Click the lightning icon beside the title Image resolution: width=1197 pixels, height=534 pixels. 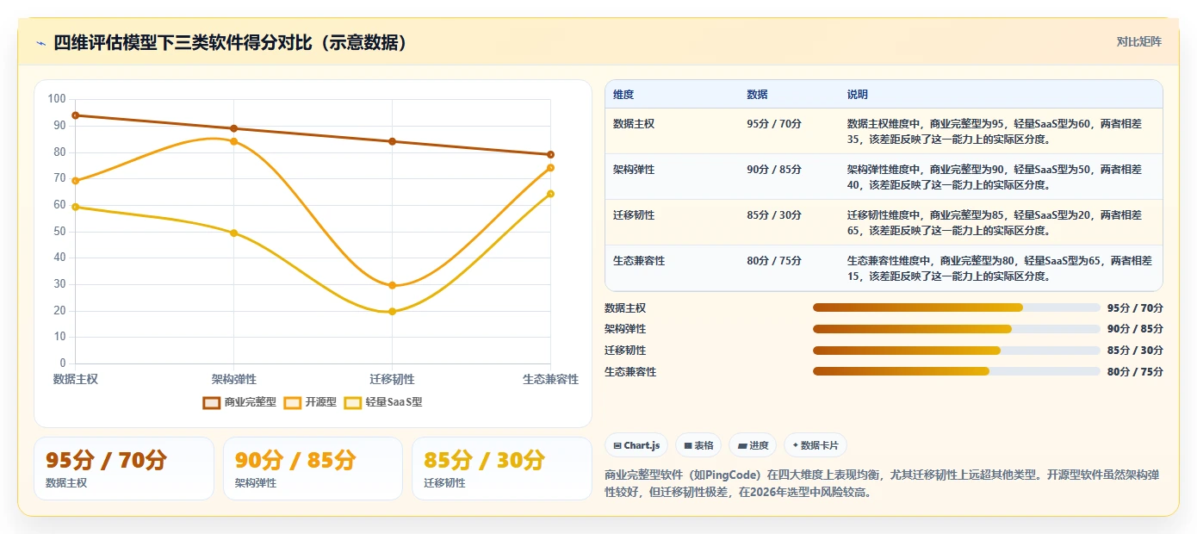pyautogui.click(x=40, y=43)
